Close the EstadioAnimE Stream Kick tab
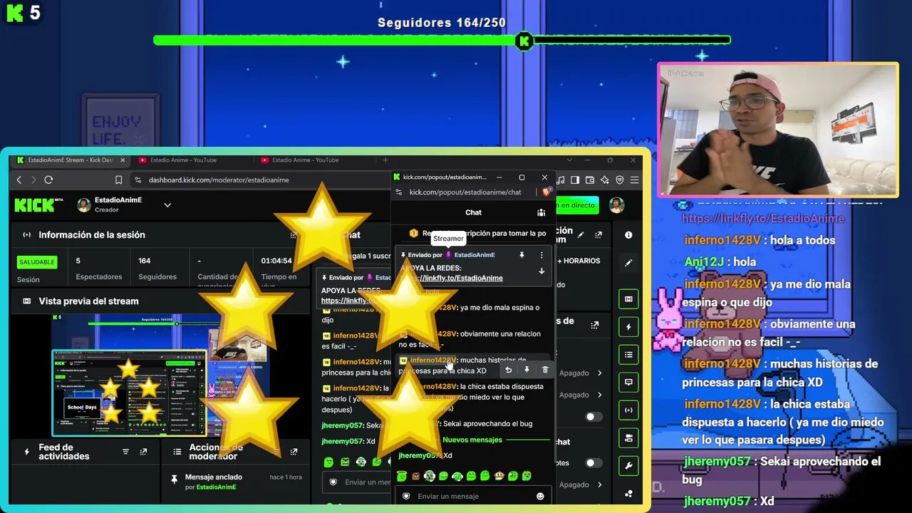Viewport: 912px width, 513px height. [123, 160]
